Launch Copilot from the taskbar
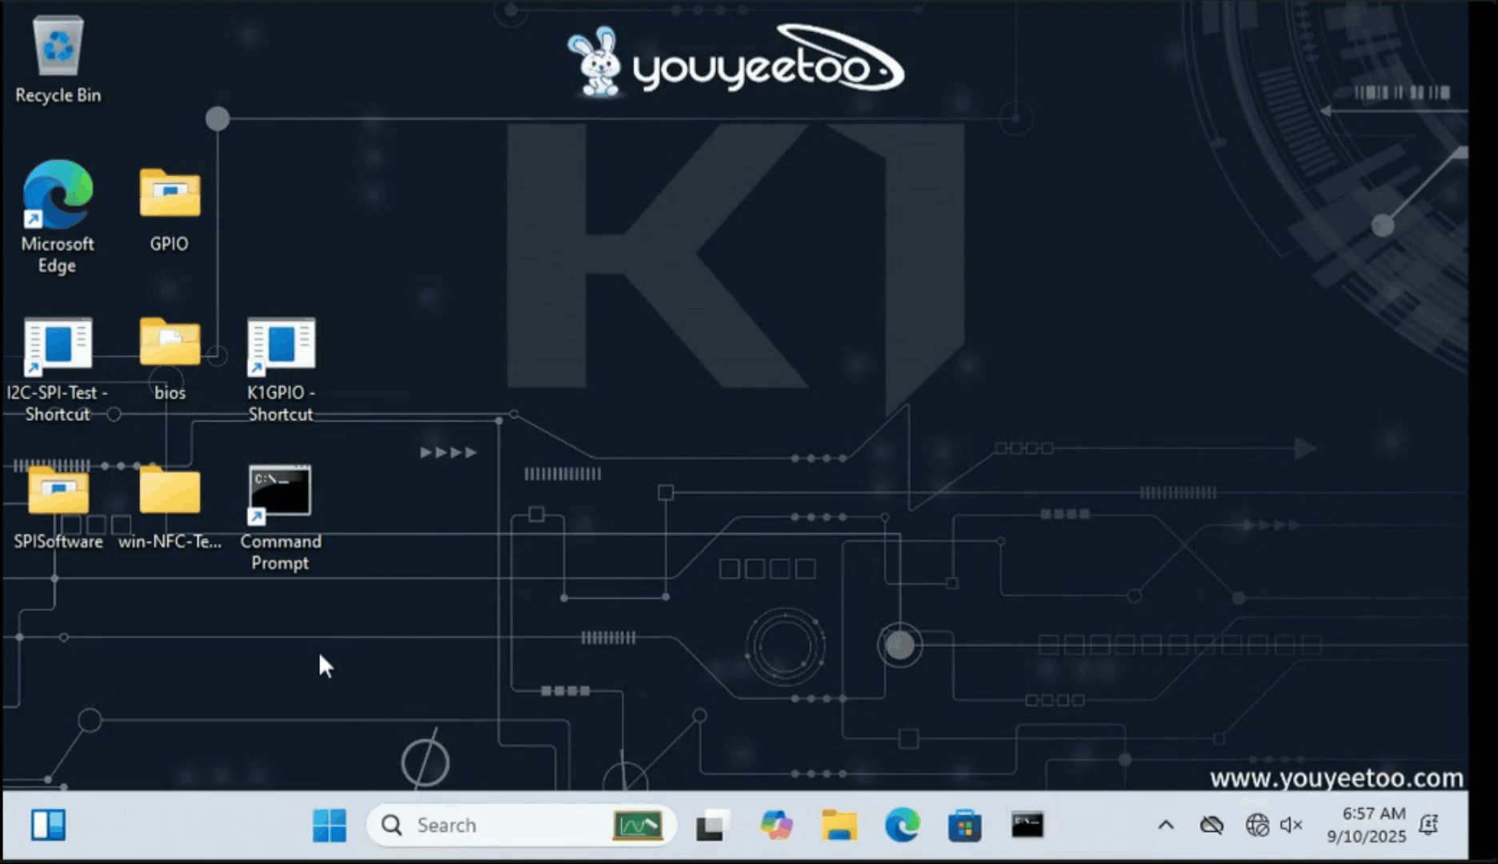The image size is (1498, 864). (776, 825)
